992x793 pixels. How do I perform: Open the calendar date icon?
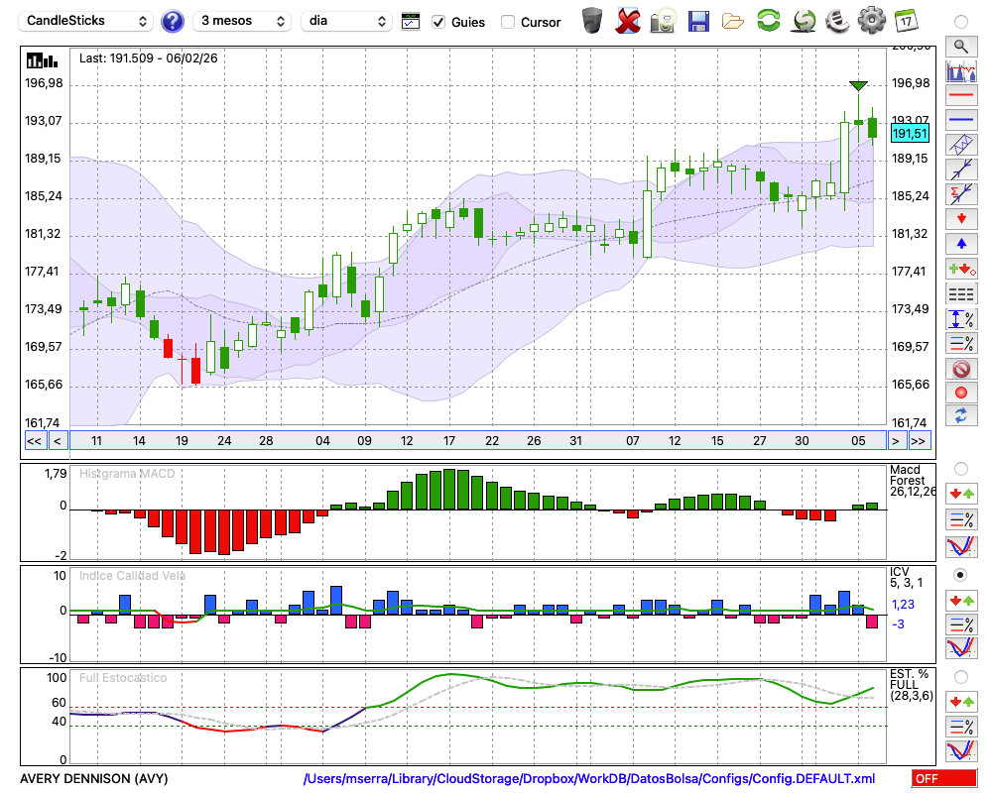coord(905,20)
